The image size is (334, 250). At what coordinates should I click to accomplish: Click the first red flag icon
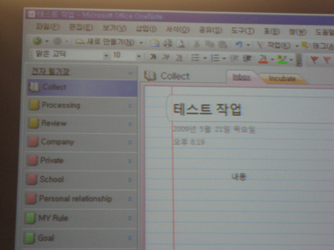[315, 60]
